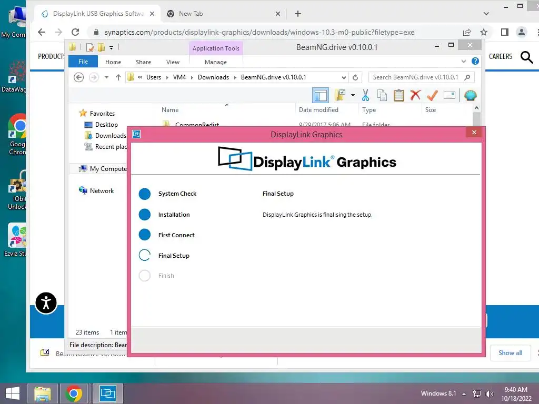This screenshot has height=404, width=539.
Task: Open the quick access toolbar customize dropdown
Action: 112,47
